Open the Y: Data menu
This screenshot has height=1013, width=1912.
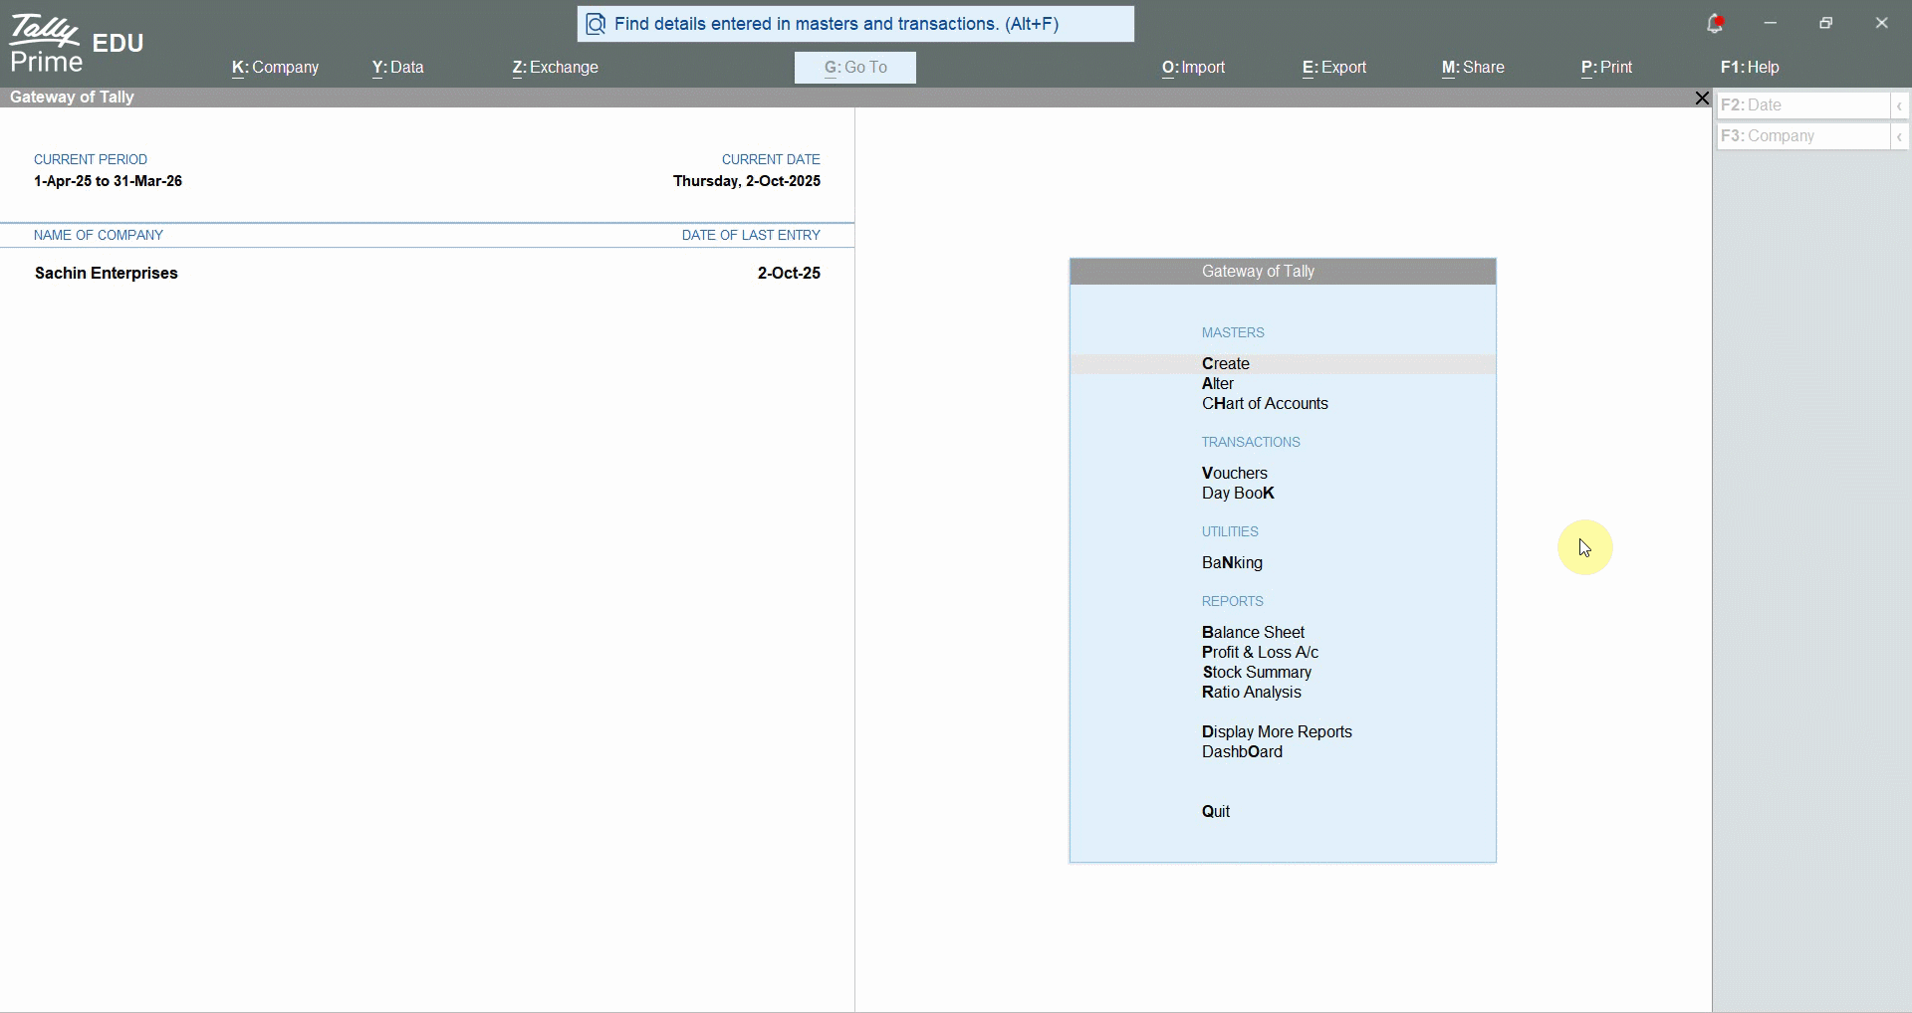(x=398, y=68)
